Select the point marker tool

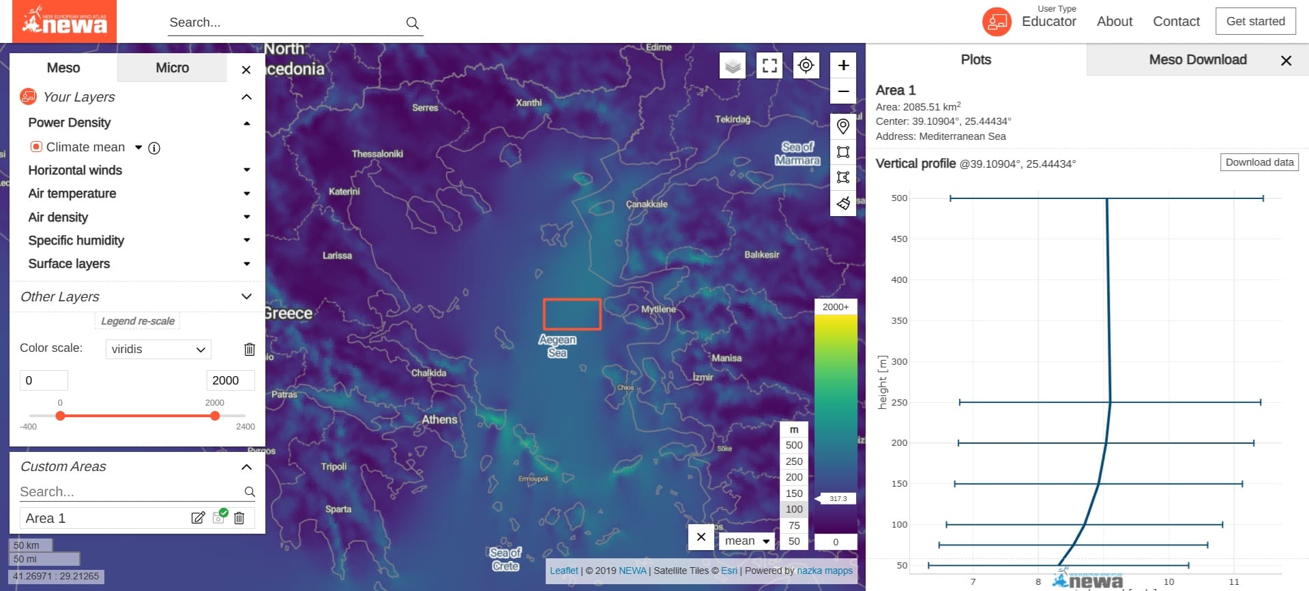click(x=843, y=127)
